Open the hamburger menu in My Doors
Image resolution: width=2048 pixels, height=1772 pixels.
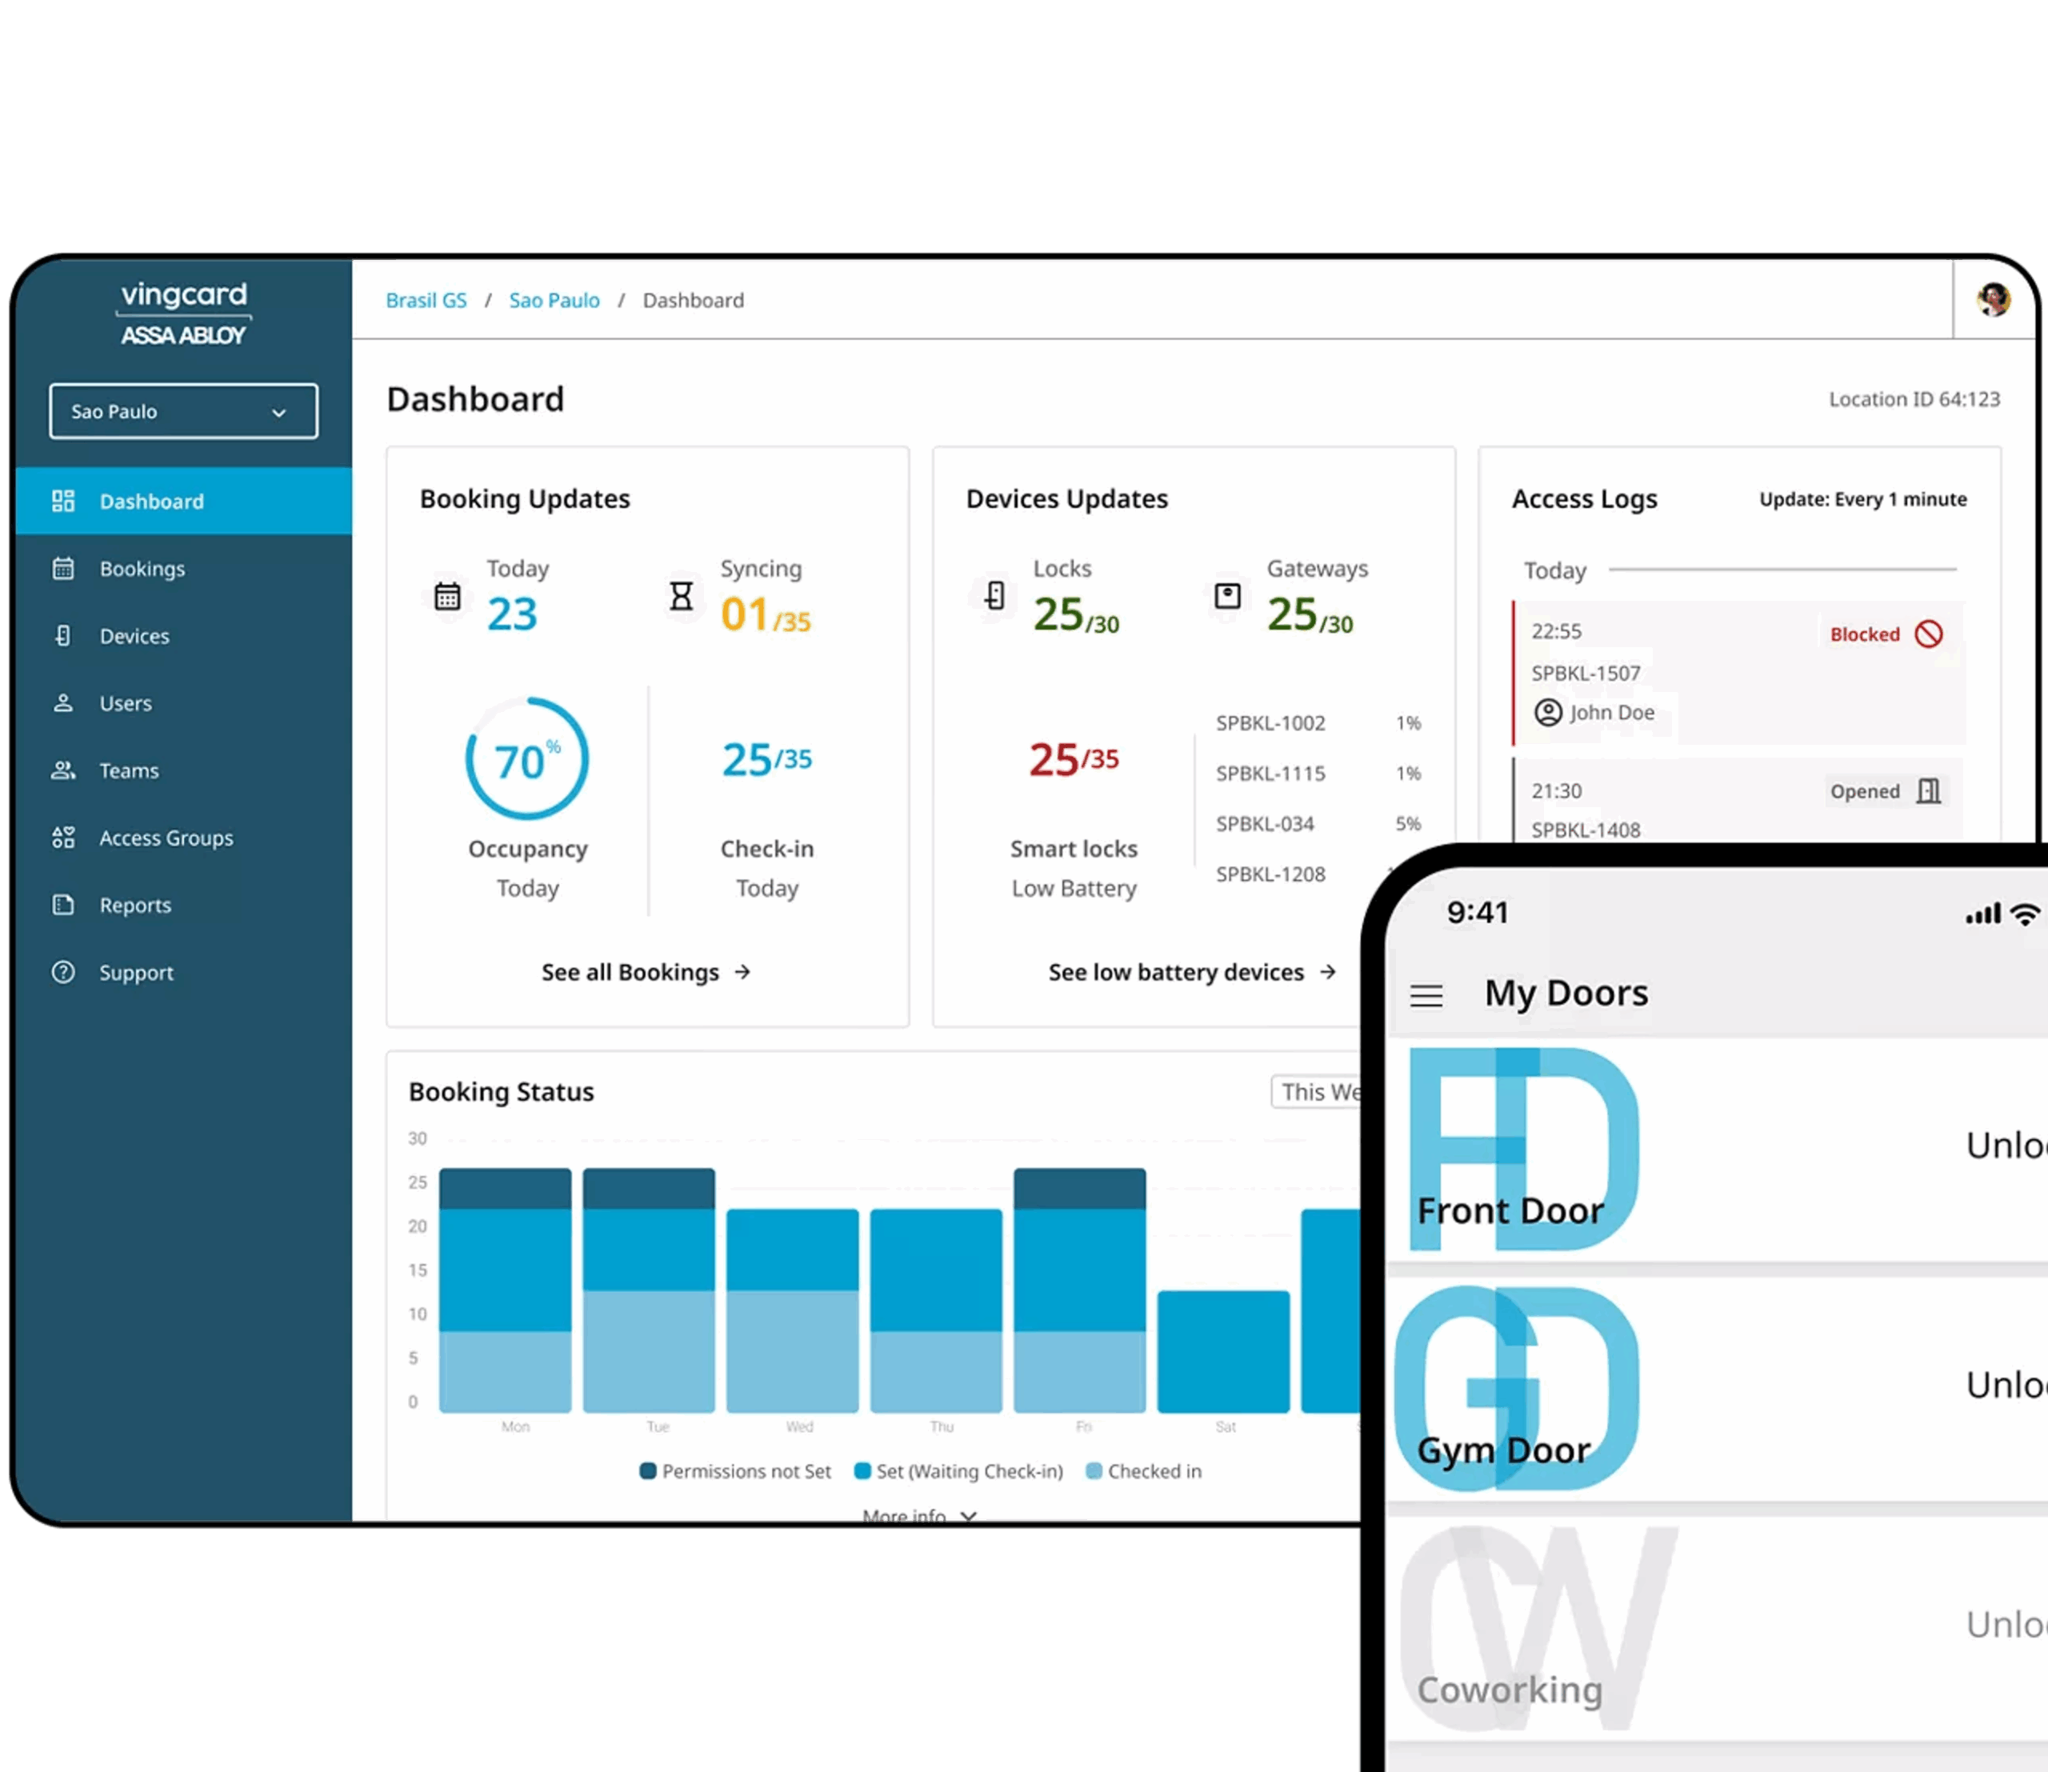(x=1426, y=994)
